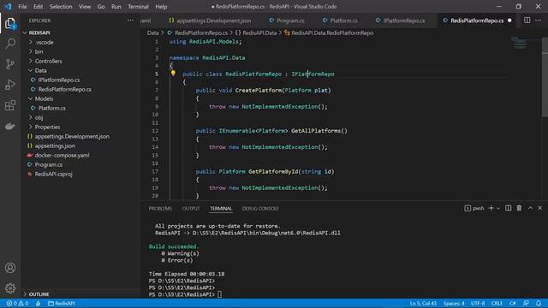The image size is (548, 308).
Task: Open Explorer Views and More Actions ellipsis
Action: click(130, 21)
